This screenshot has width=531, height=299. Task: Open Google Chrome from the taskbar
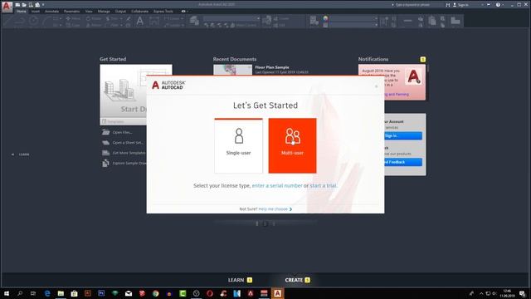(155, 293)
